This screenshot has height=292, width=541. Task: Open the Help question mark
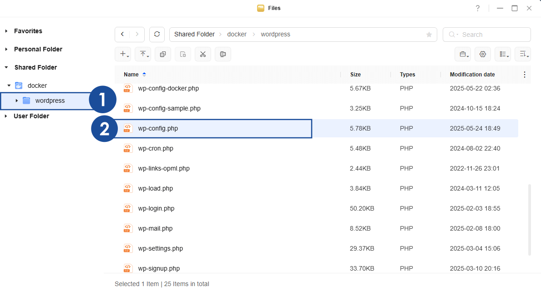[477, 8]
